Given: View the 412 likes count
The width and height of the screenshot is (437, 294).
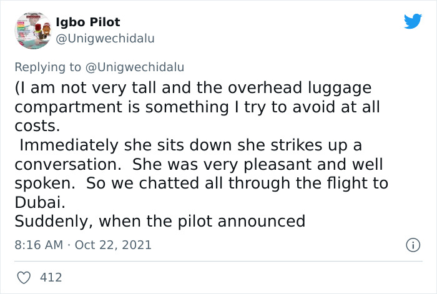Looking at the screenshot, I should click(x=51, y=277).
